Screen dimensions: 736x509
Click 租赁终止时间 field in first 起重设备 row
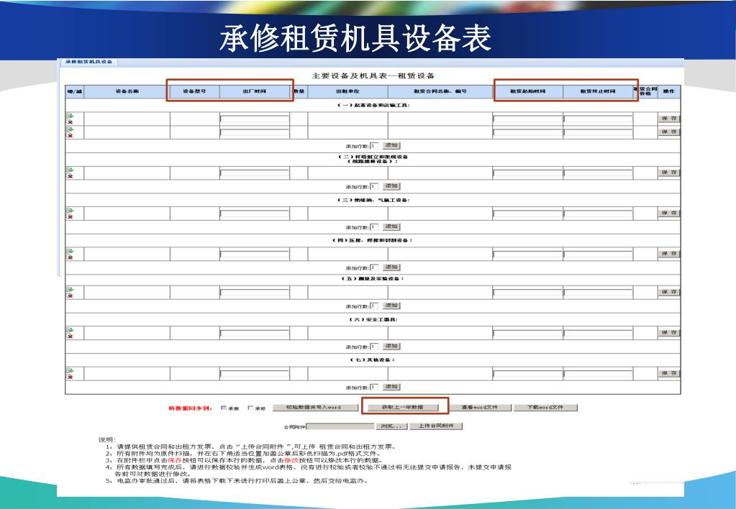[598, 119]
